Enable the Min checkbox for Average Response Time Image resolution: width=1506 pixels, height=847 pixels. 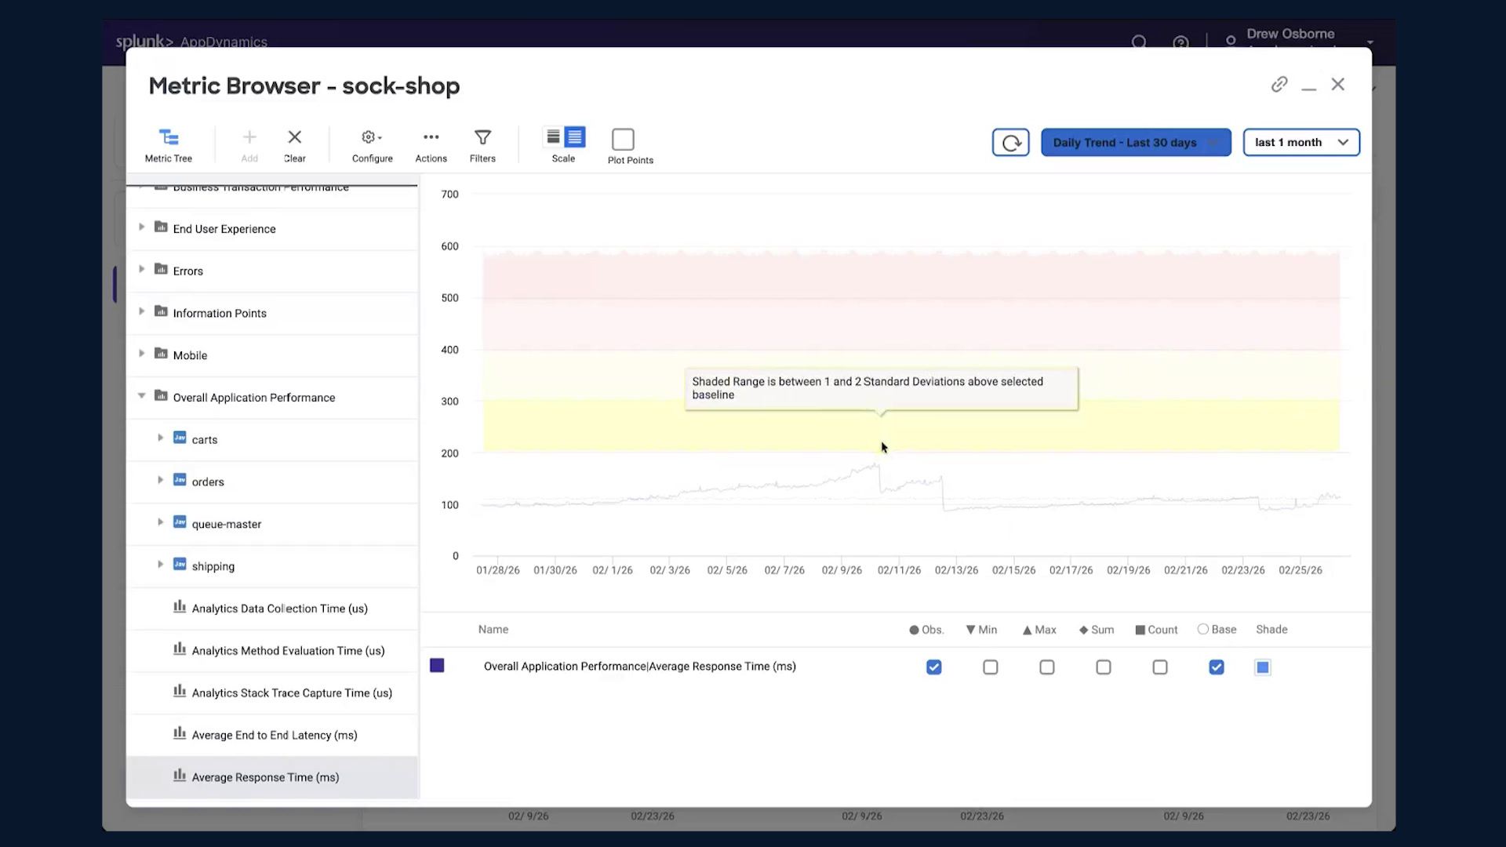[991, 667]
